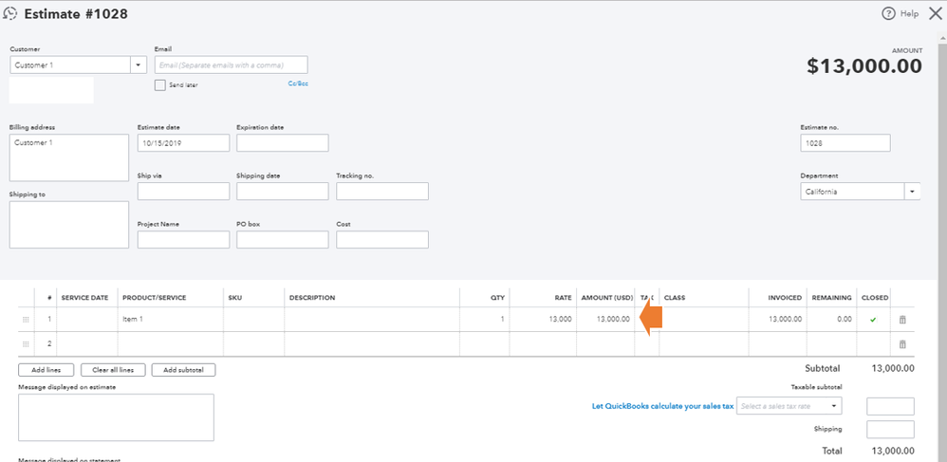Image resolution: width=947 pixels, height=462 pixels.
Task: Click the Customer name field
Action: point(70,65)
